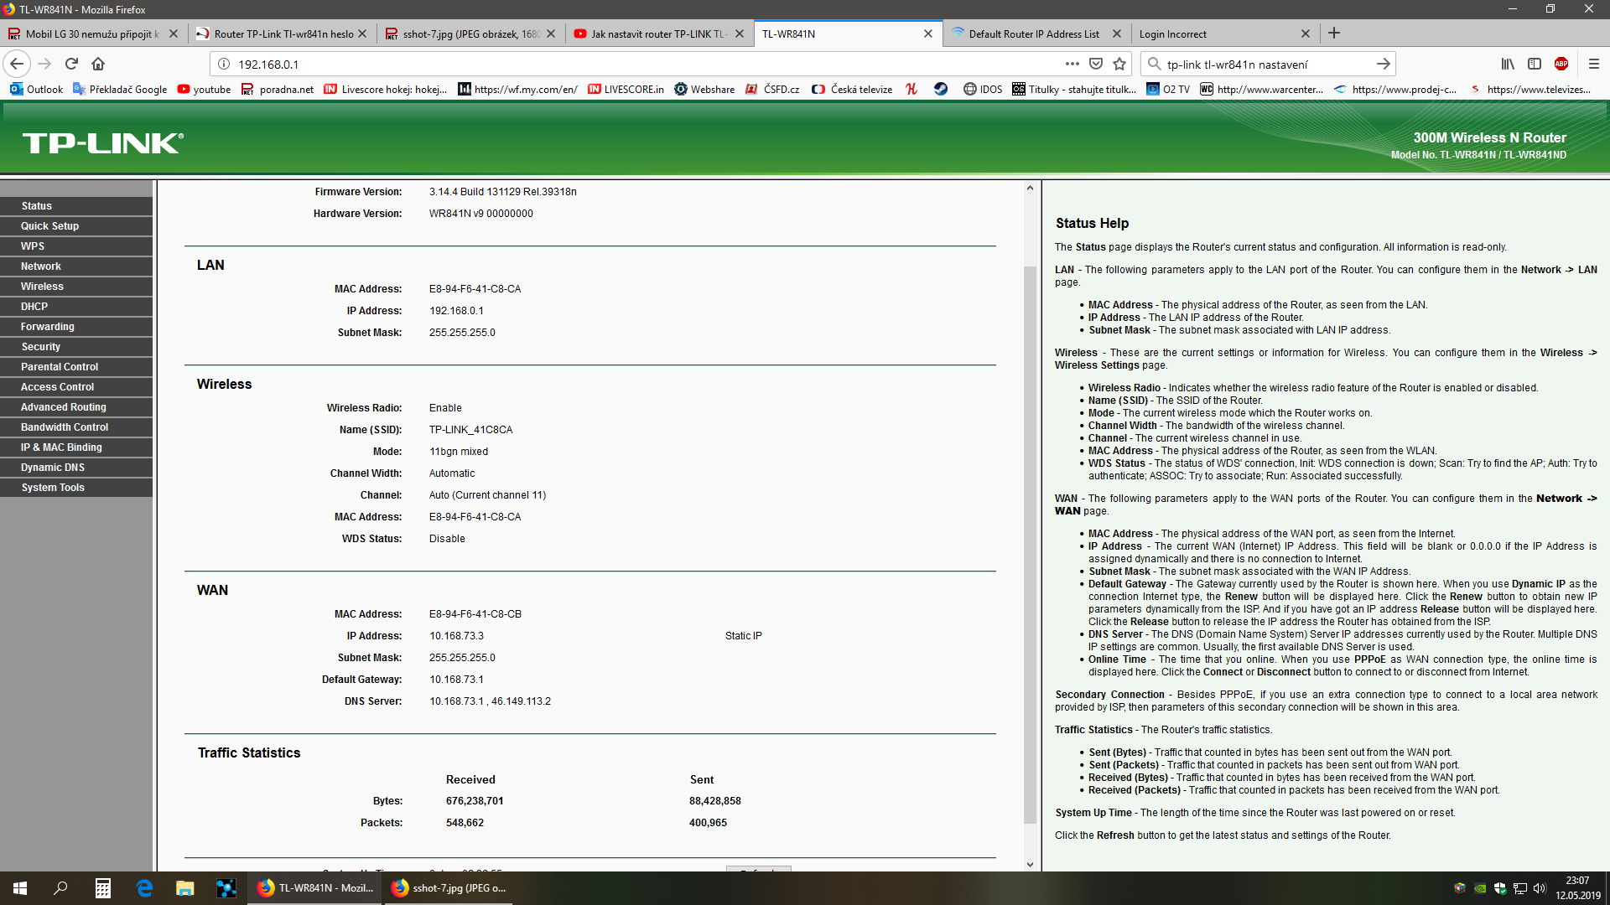Click the site information icon in address bar
1610x905 pixels.
pyautogui.click(x=224, y=64)
